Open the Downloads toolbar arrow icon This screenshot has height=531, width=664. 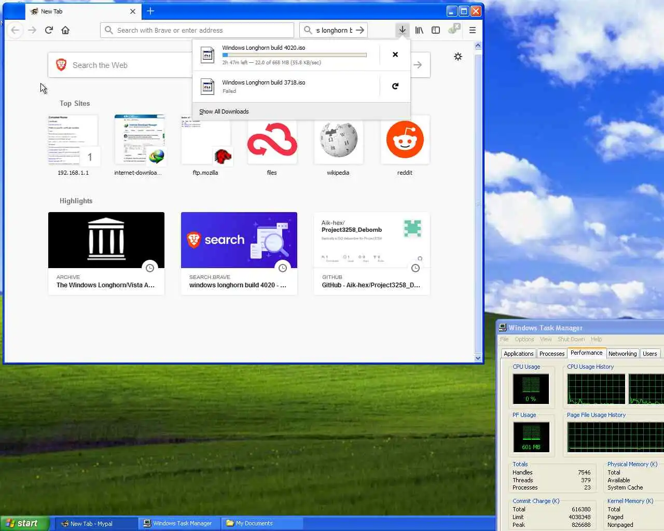tap(402, 30)
